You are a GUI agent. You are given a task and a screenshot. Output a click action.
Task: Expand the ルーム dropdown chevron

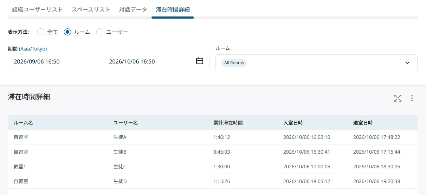(407, 63)
